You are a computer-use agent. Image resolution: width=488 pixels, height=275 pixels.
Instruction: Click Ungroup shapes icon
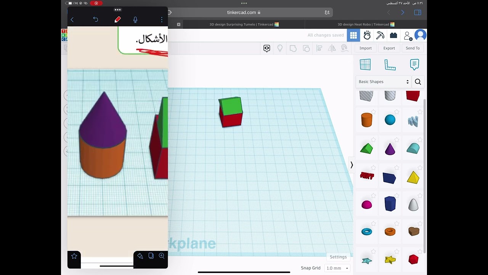[306, 48]
